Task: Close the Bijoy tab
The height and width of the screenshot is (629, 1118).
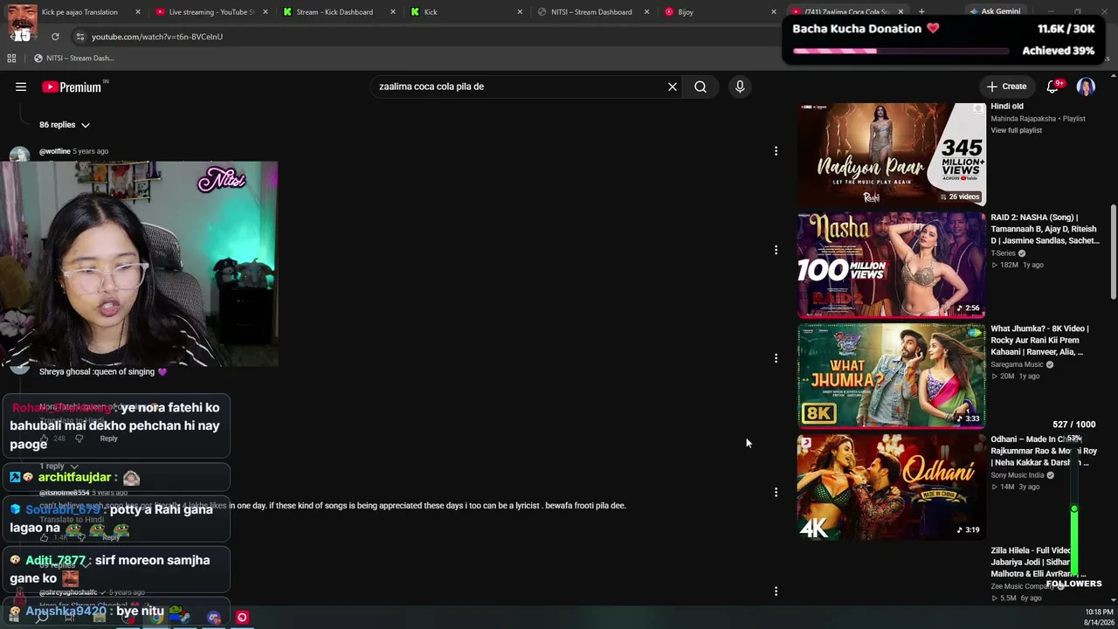Action: pos(773,12)
